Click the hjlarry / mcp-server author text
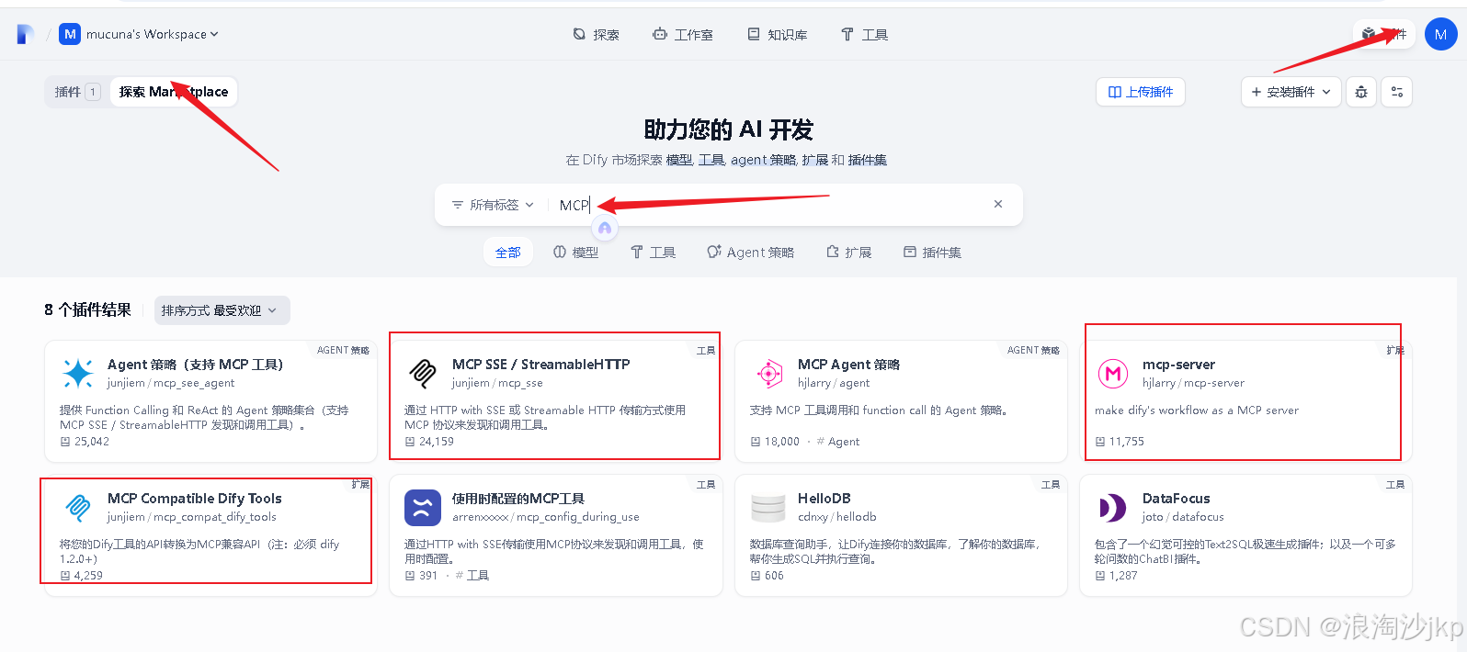 coord(1193,383)
